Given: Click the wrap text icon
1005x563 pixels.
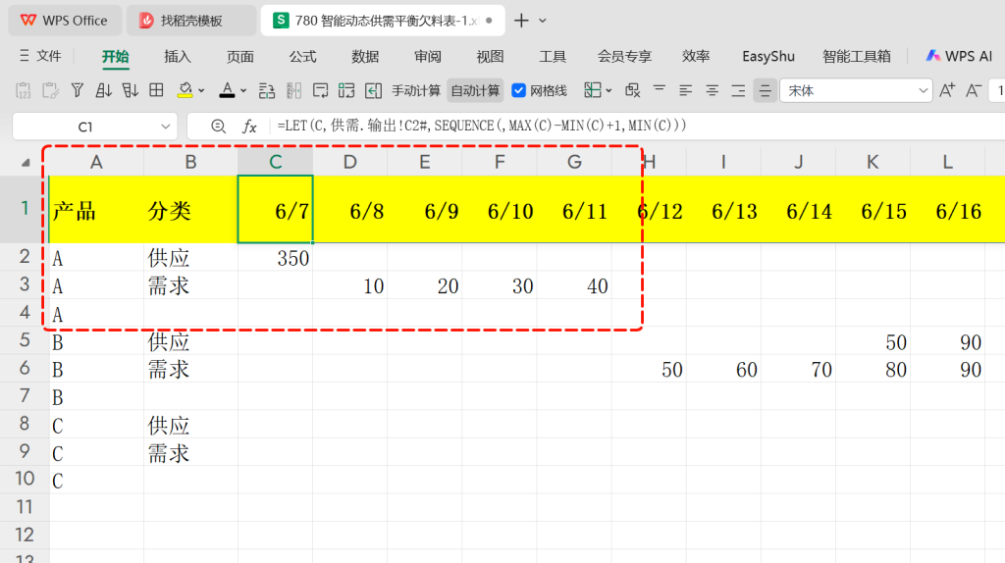Looking at the screenshot, I should click(320, 91).
